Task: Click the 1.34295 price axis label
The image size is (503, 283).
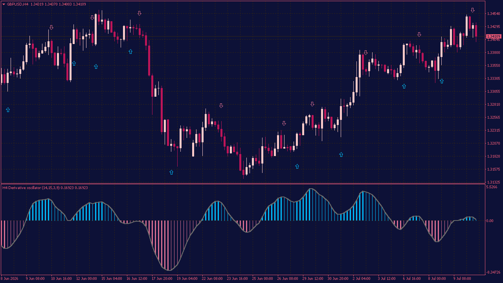Action: click(493, 27)
